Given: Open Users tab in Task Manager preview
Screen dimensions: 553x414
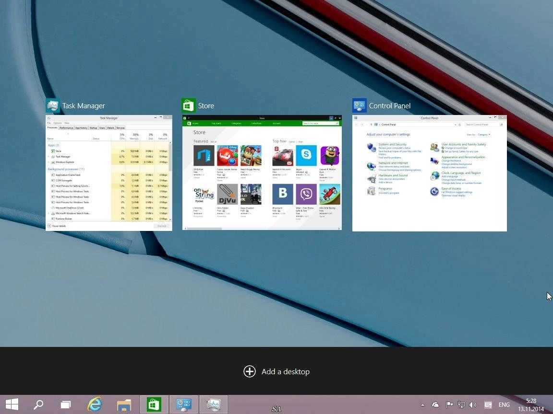Looking at the screenshot, I should click(x=102, y=128).
